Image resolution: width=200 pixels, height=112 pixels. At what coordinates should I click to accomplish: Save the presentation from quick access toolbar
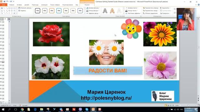[4, 1]
